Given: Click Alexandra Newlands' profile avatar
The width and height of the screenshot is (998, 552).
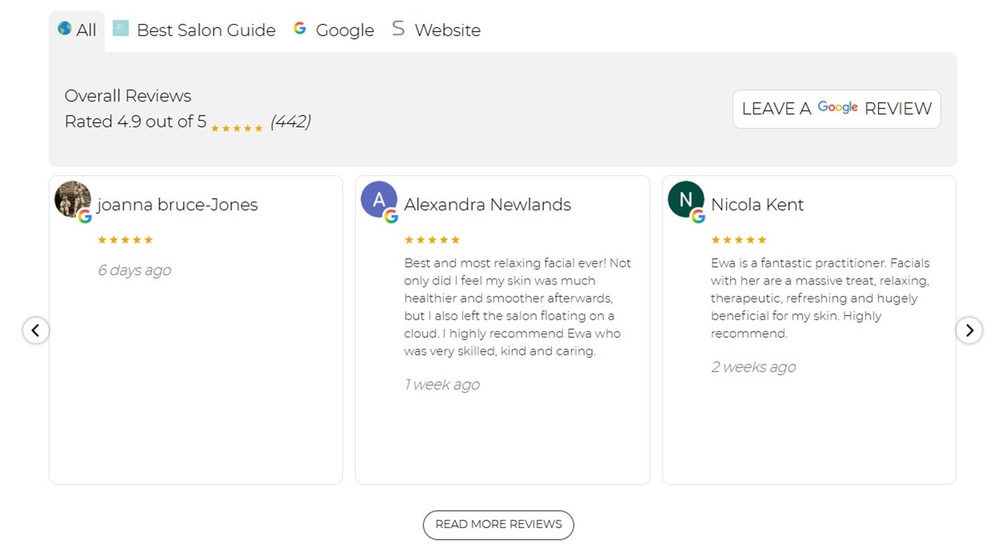Looking at the screenshot, I should point(377,200).
